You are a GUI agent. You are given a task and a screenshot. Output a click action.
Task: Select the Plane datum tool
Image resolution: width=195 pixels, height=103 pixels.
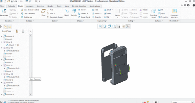tap(43, 12)
